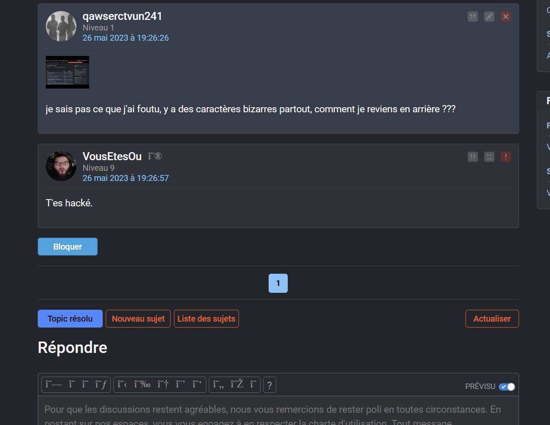Toggle the PRÉVISU preview switch
The width and height of the screenshot is (550, 425).
click(x=507, y=386)
